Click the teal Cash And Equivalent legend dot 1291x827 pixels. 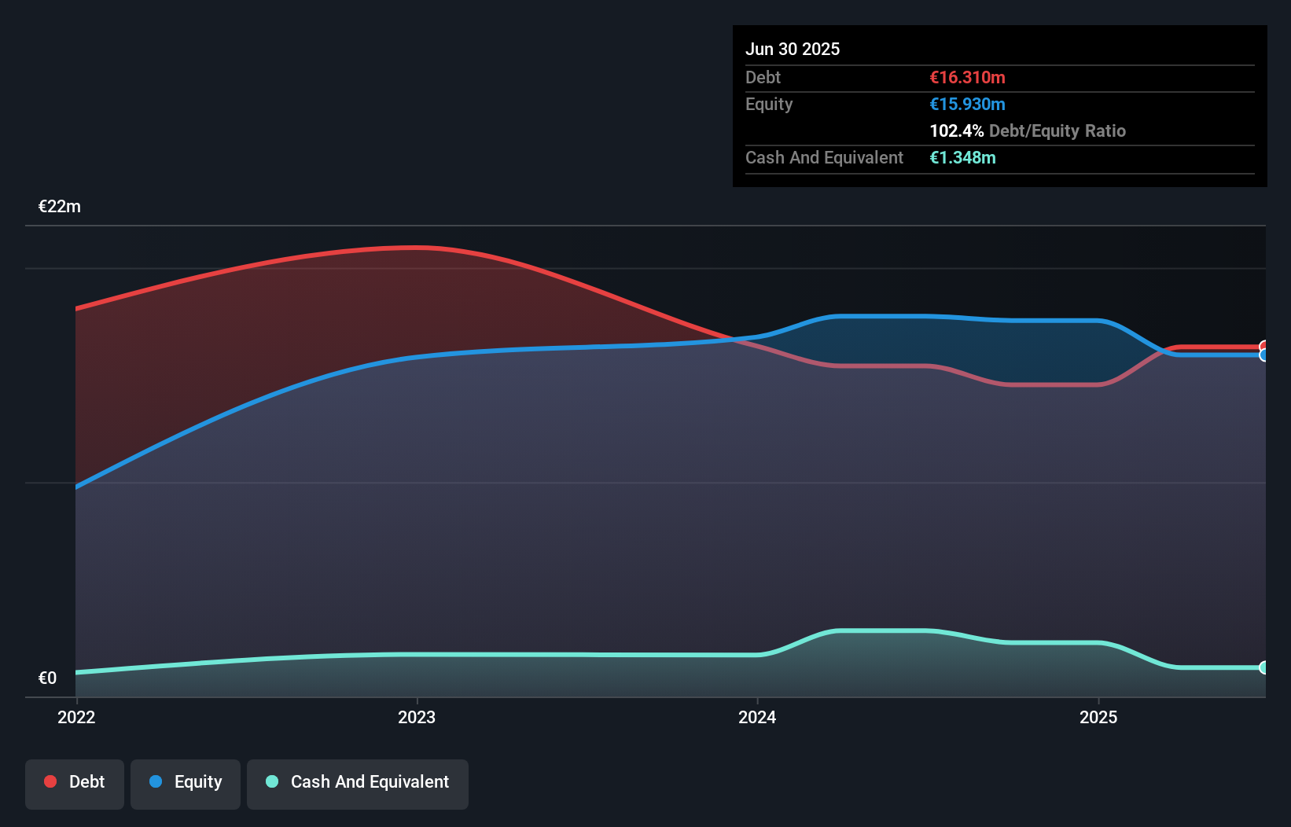point(271,782)
